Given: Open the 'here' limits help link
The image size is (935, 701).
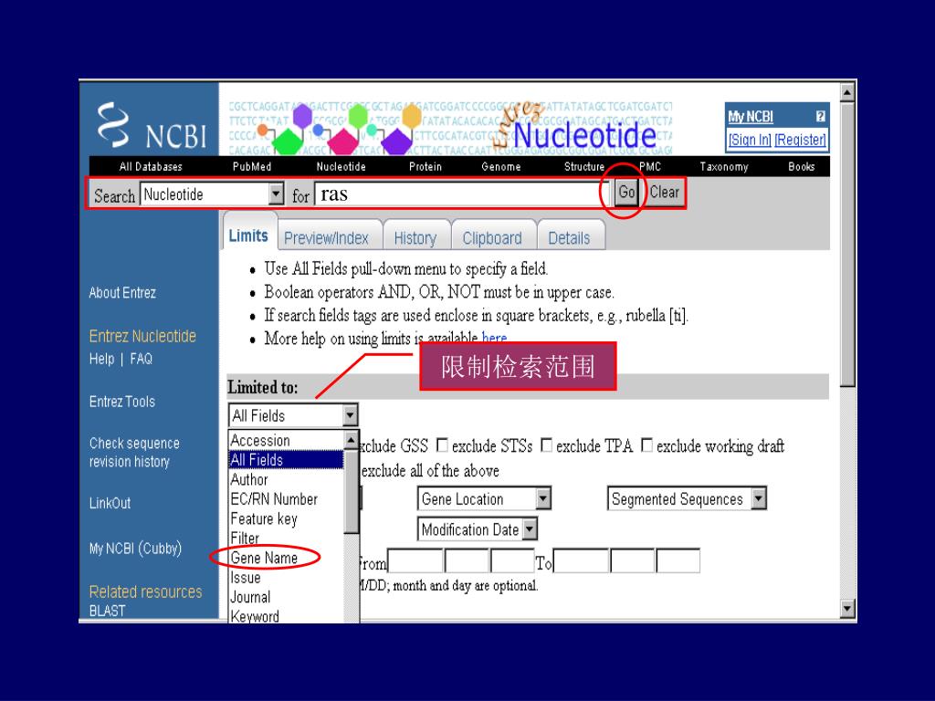Looking at the screenshot, I should (494, 338).
